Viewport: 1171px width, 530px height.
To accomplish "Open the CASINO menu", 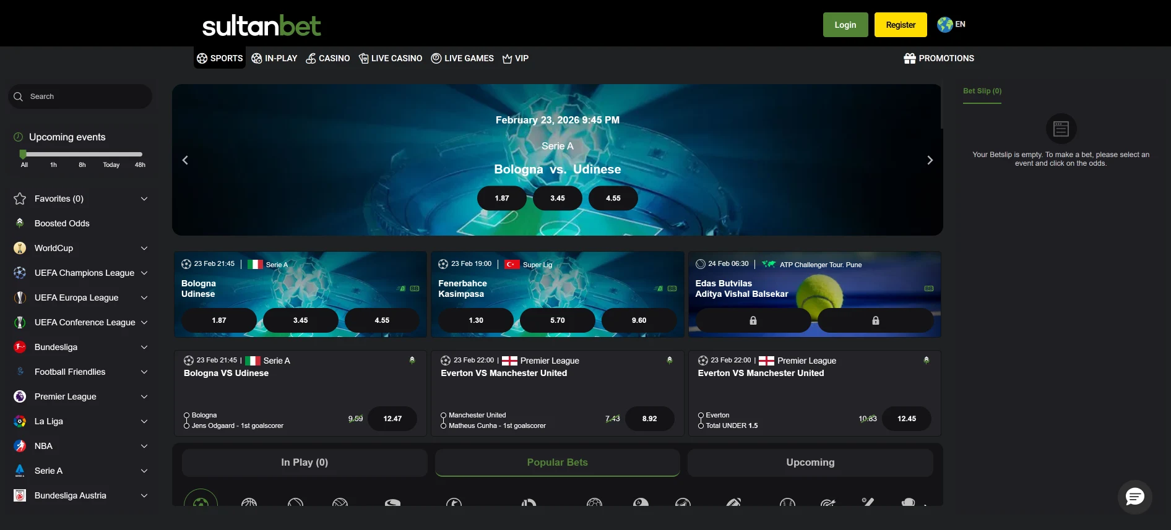I will point(328,58).
